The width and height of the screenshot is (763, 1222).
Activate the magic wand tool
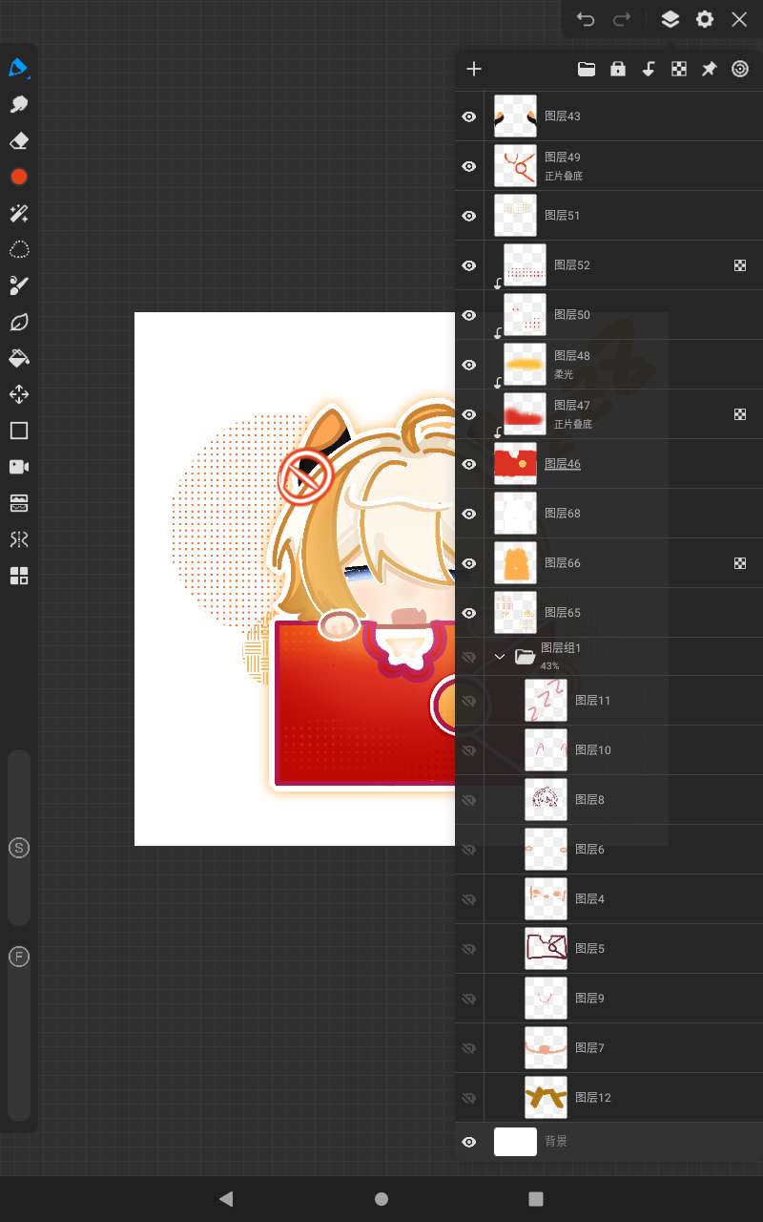[x=18, y=213]
